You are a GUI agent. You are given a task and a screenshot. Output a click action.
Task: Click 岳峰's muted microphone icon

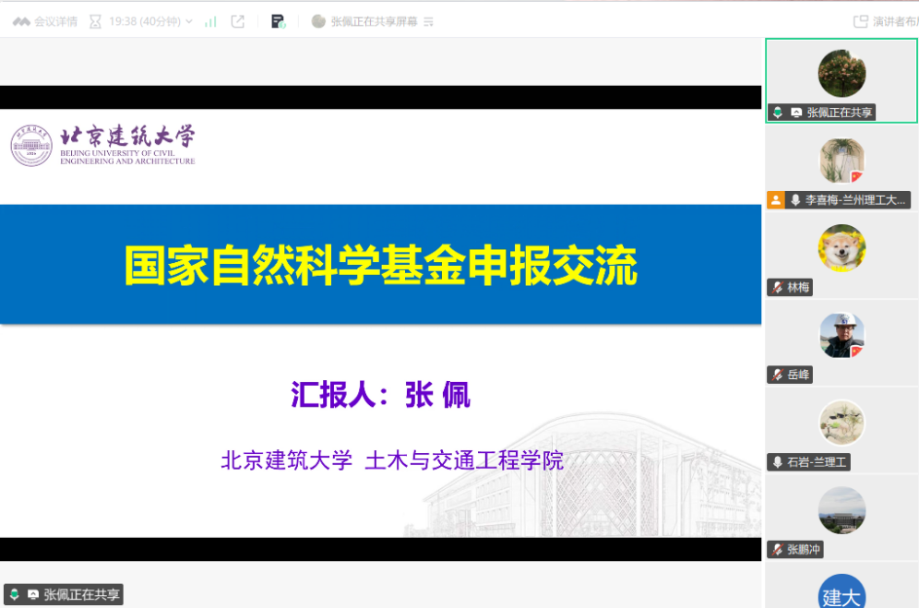pos(777,375)
